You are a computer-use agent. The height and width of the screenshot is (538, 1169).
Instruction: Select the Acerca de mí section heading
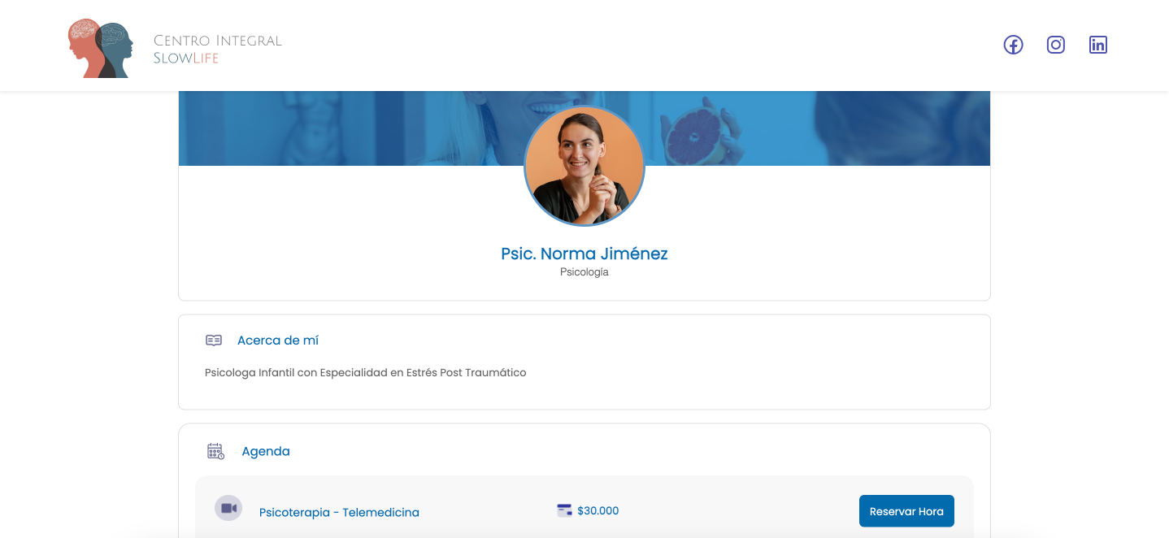278,341
